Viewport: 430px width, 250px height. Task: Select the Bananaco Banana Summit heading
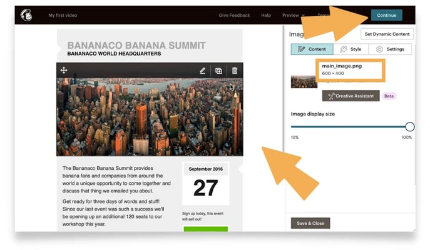(136, 46)
